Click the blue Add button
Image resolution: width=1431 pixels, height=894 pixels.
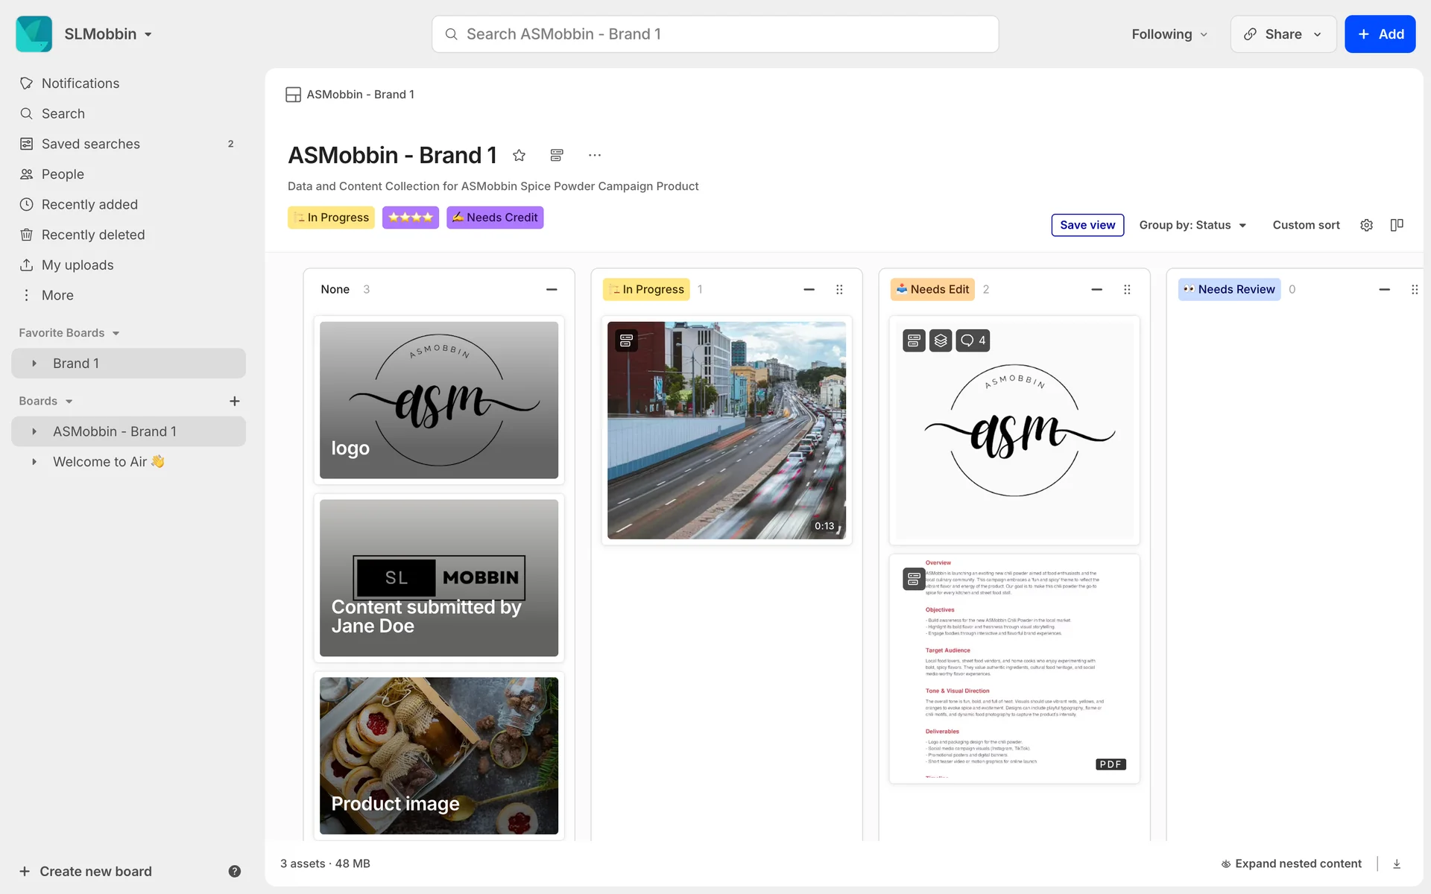coord(1380,34)
